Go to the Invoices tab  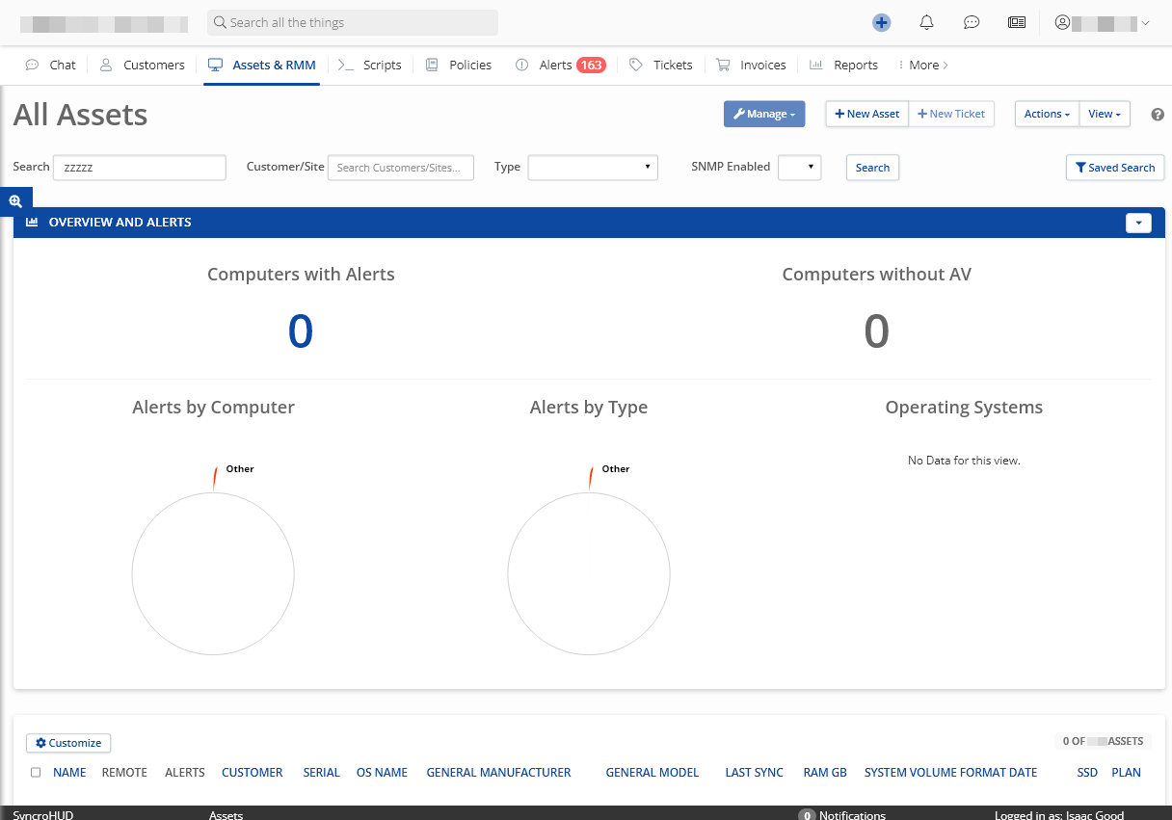(752, 65)
